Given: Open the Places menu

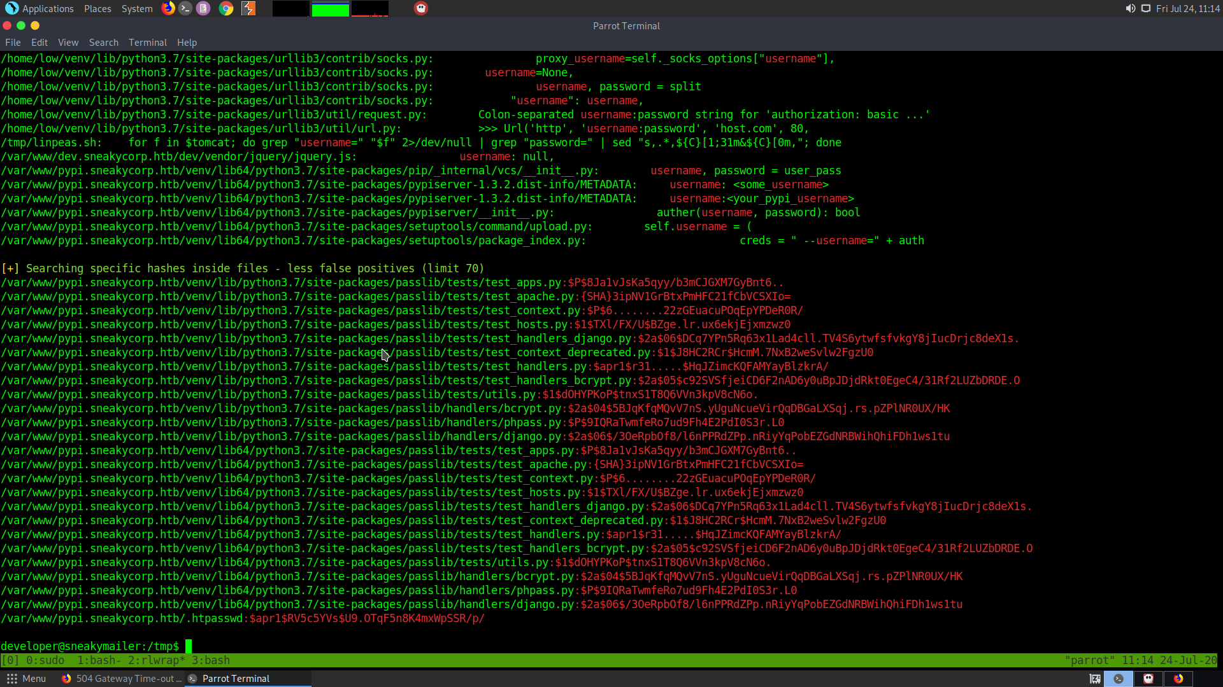Looking at the screenshot, I should click(x=97, y=8).
